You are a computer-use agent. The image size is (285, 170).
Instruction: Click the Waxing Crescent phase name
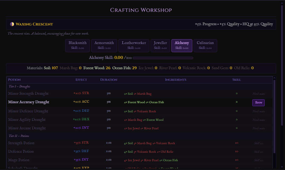point(34,24)
